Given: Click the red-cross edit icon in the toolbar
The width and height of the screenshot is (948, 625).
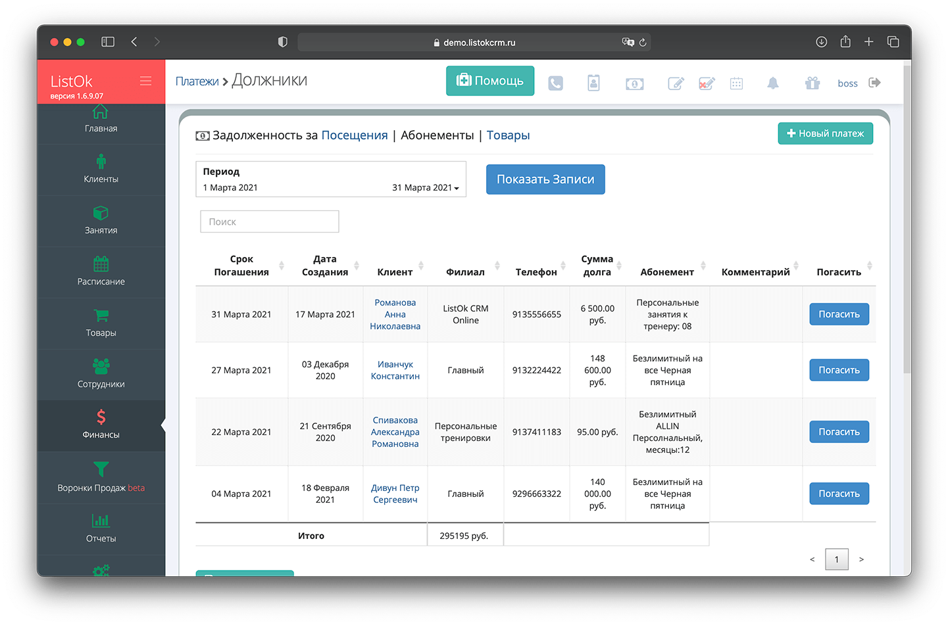Looking at the screenshot, I should 707,83.
